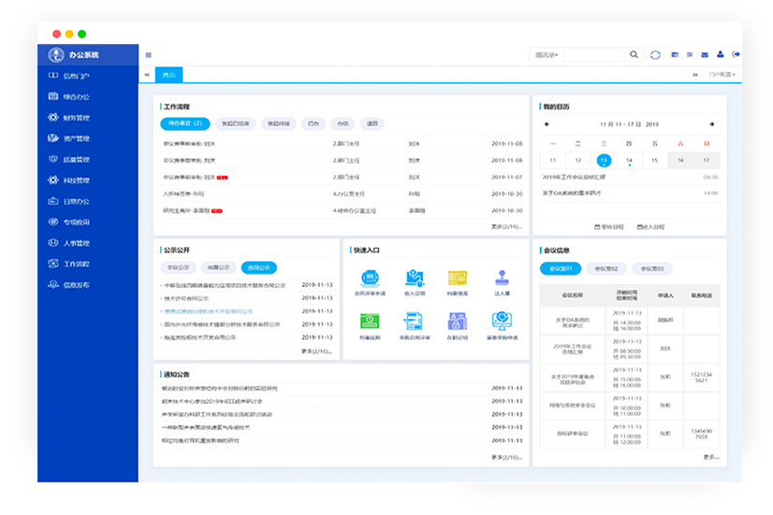Select the 首页 tab

168,74
